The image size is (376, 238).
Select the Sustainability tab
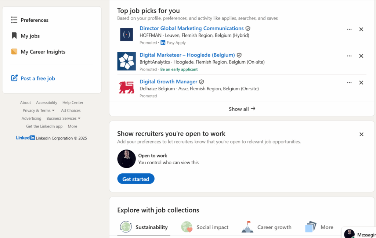coord(144,227)
